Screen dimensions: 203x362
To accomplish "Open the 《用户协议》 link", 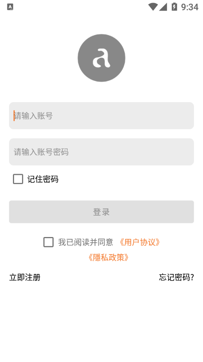I will (140, 242).
